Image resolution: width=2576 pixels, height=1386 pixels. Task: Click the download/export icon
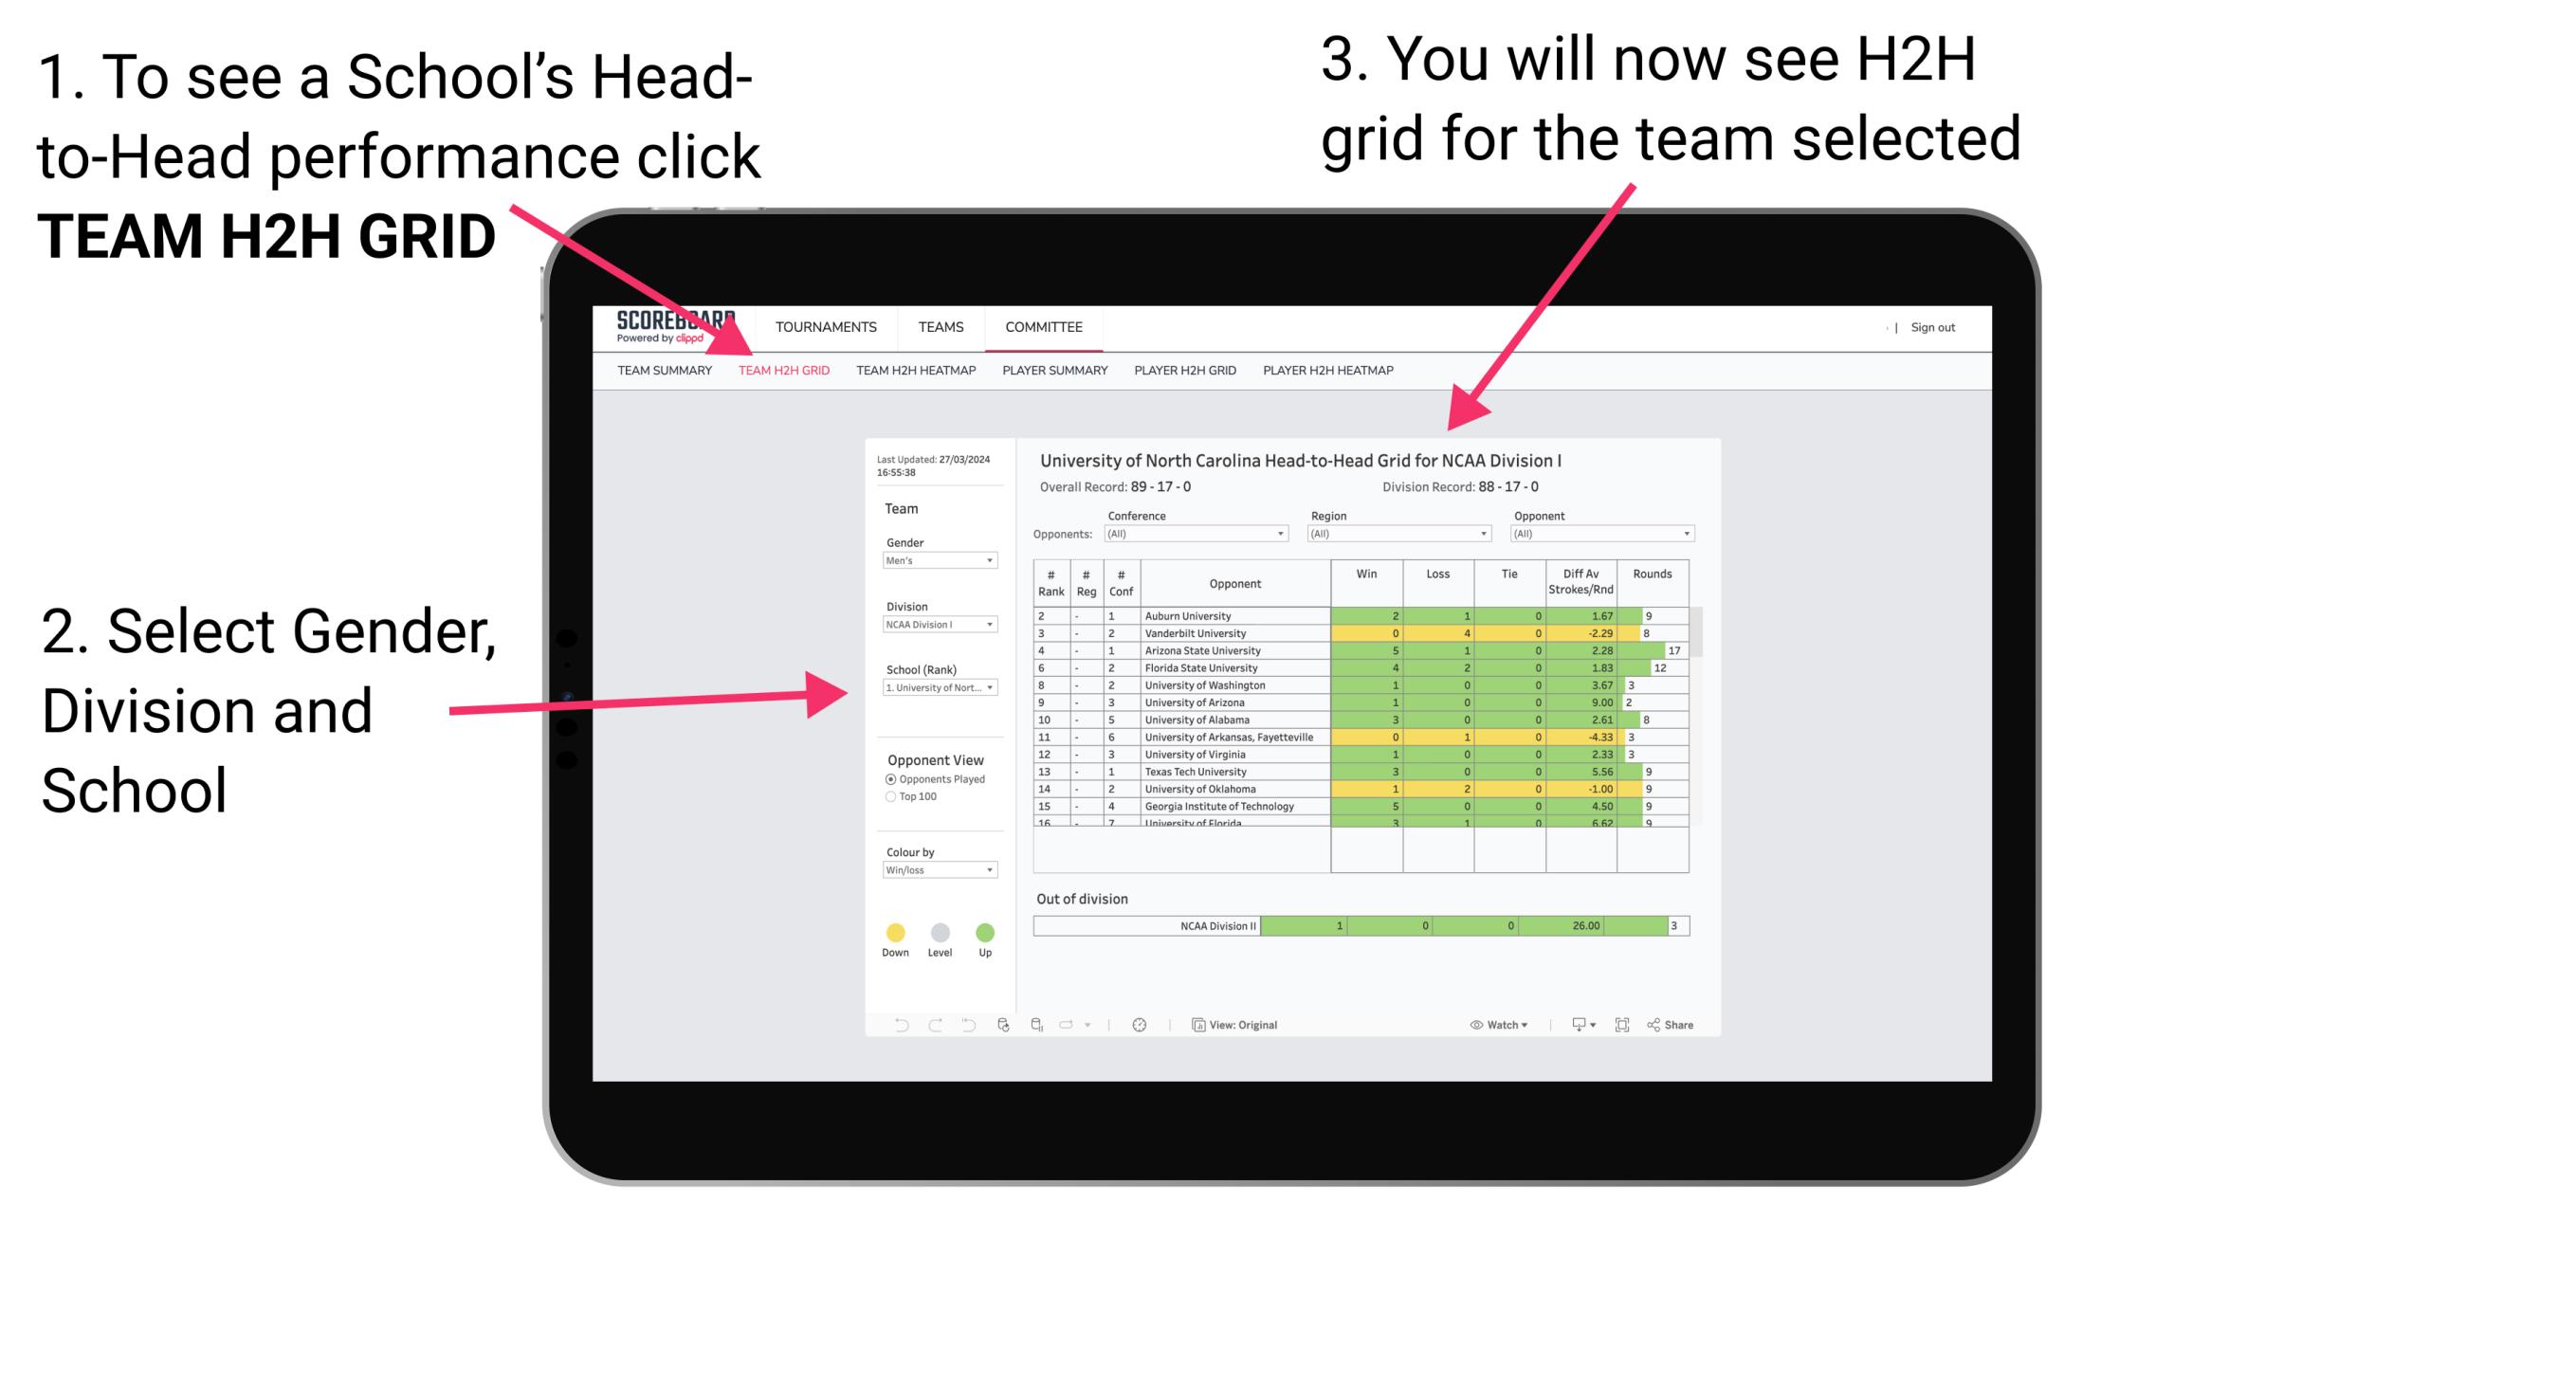[1576, 1024]
